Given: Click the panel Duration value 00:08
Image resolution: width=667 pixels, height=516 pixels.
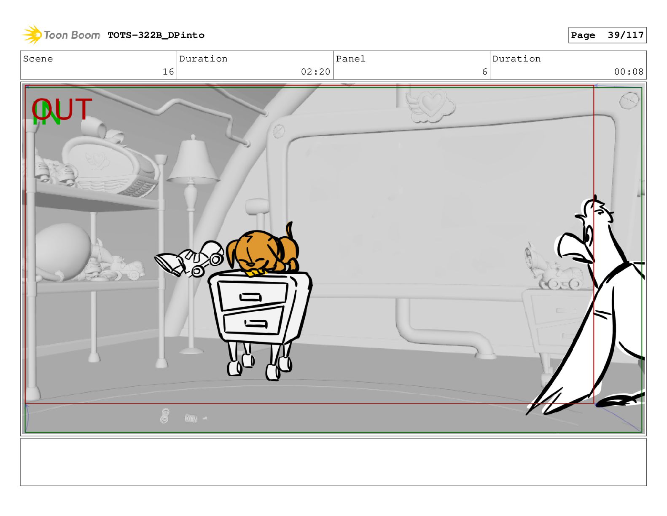Looking at the screenshot, I should coord(629,72).
